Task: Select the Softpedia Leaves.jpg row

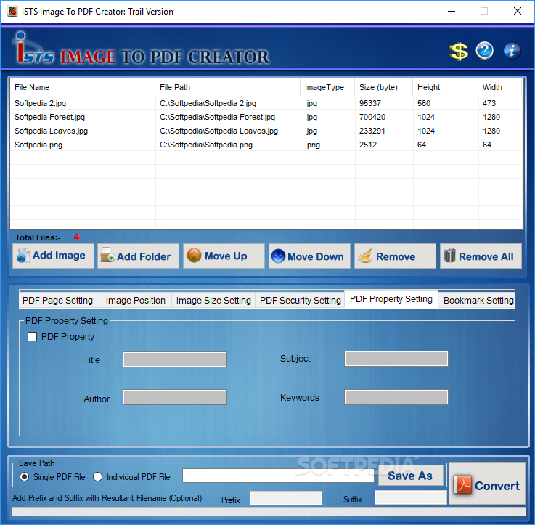Action: pos(266,131)
